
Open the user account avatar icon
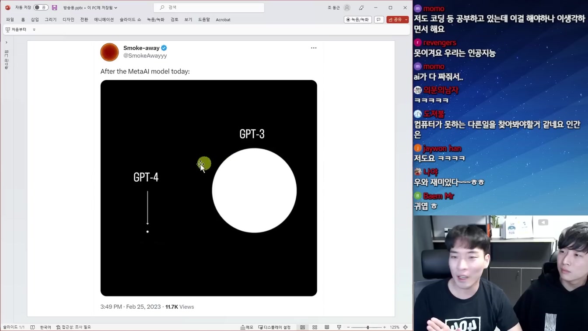point(347,7)
